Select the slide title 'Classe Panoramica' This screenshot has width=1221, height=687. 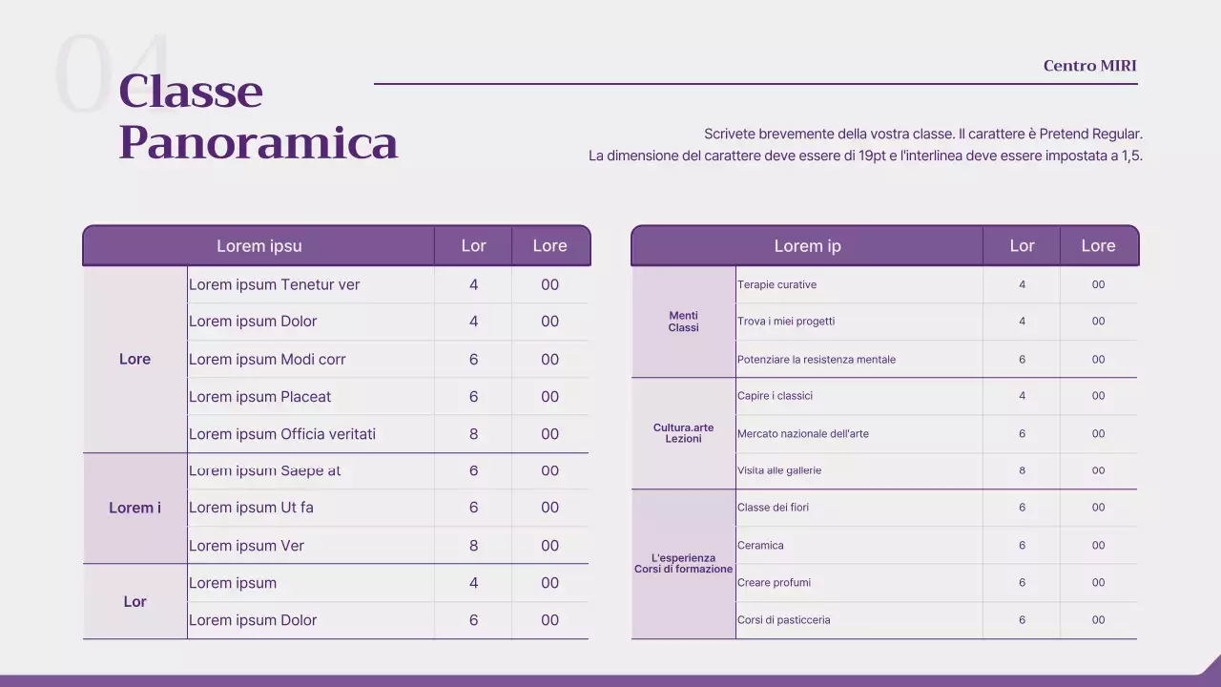(258, 119)
